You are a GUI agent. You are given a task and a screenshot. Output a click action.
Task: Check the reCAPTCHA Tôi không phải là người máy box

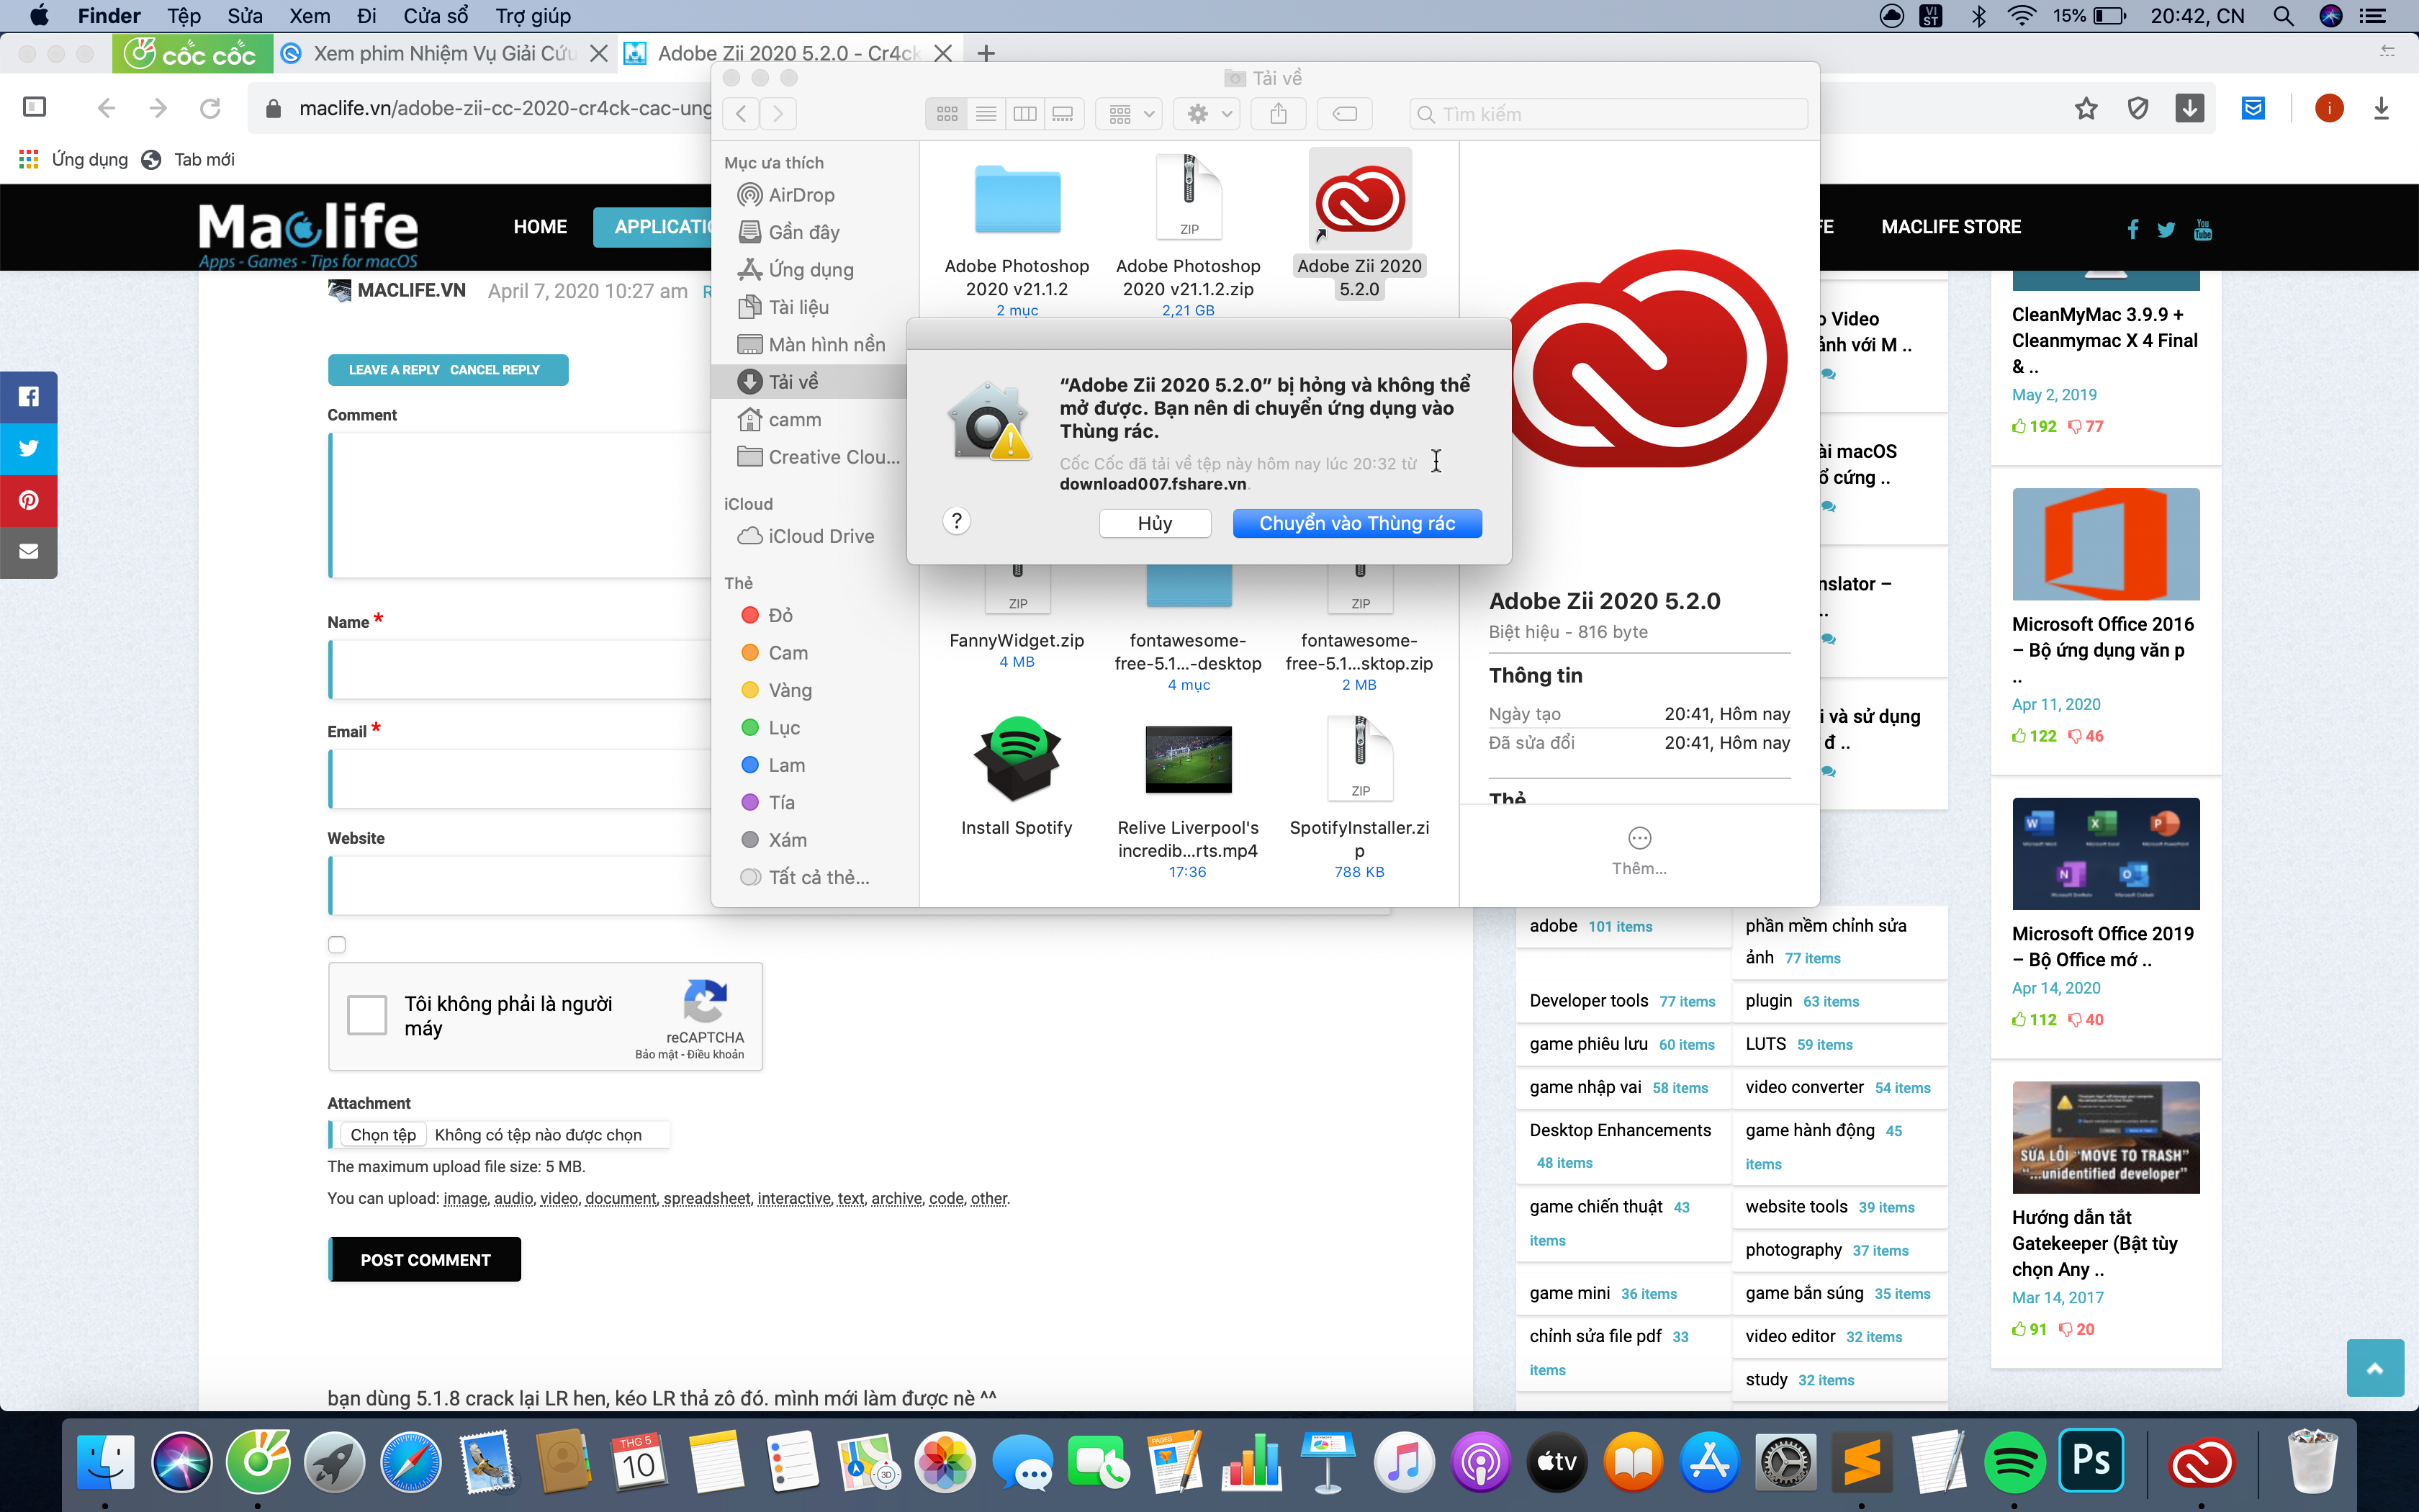tap(367, 1015)
